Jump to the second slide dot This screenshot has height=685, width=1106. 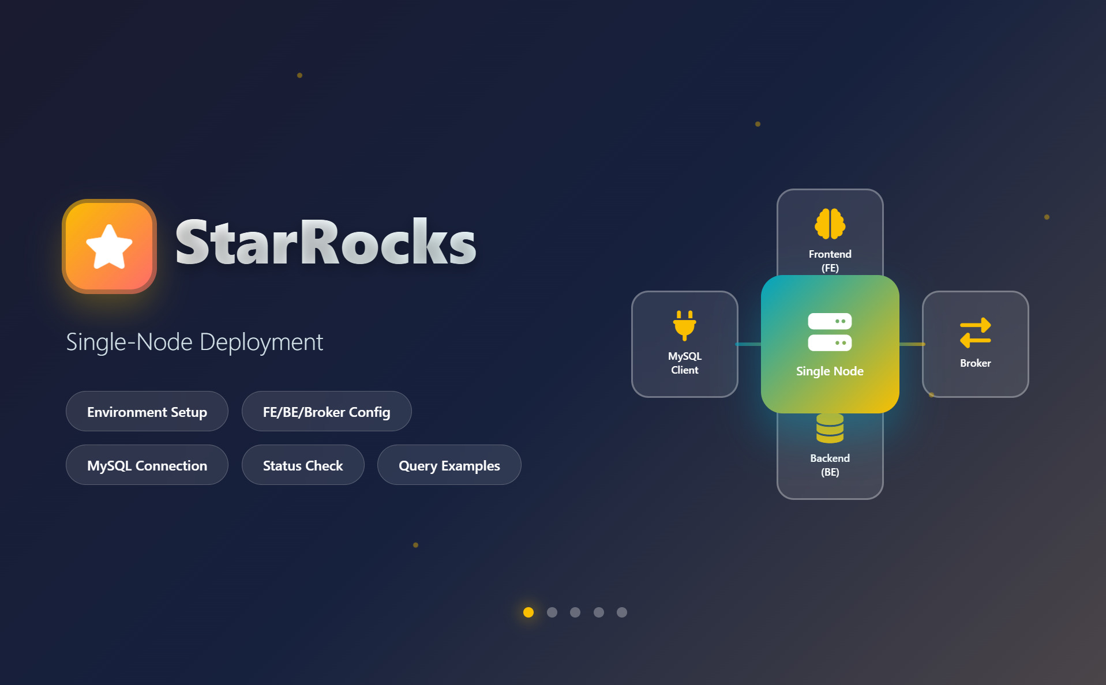[x=552, y=612]
